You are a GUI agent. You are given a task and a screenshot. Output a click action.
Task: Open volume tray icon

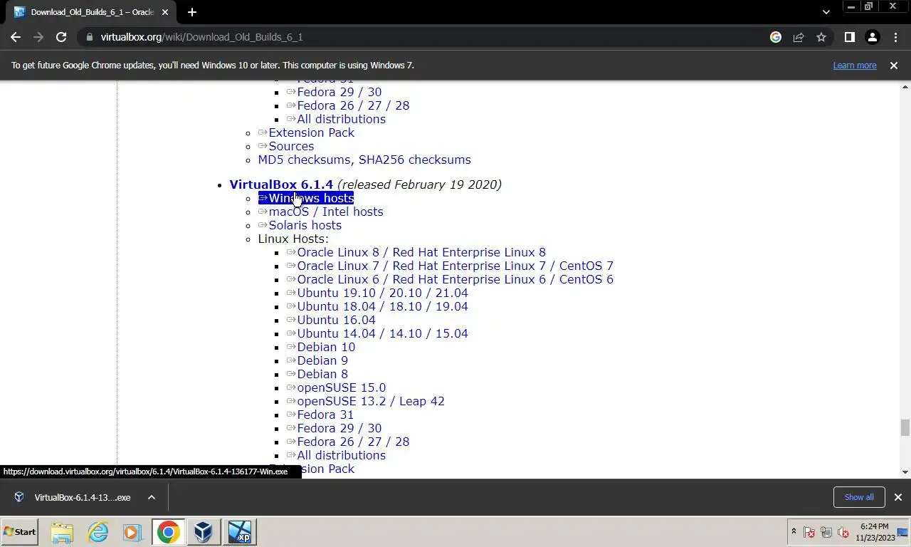click(x=843, y=532)
